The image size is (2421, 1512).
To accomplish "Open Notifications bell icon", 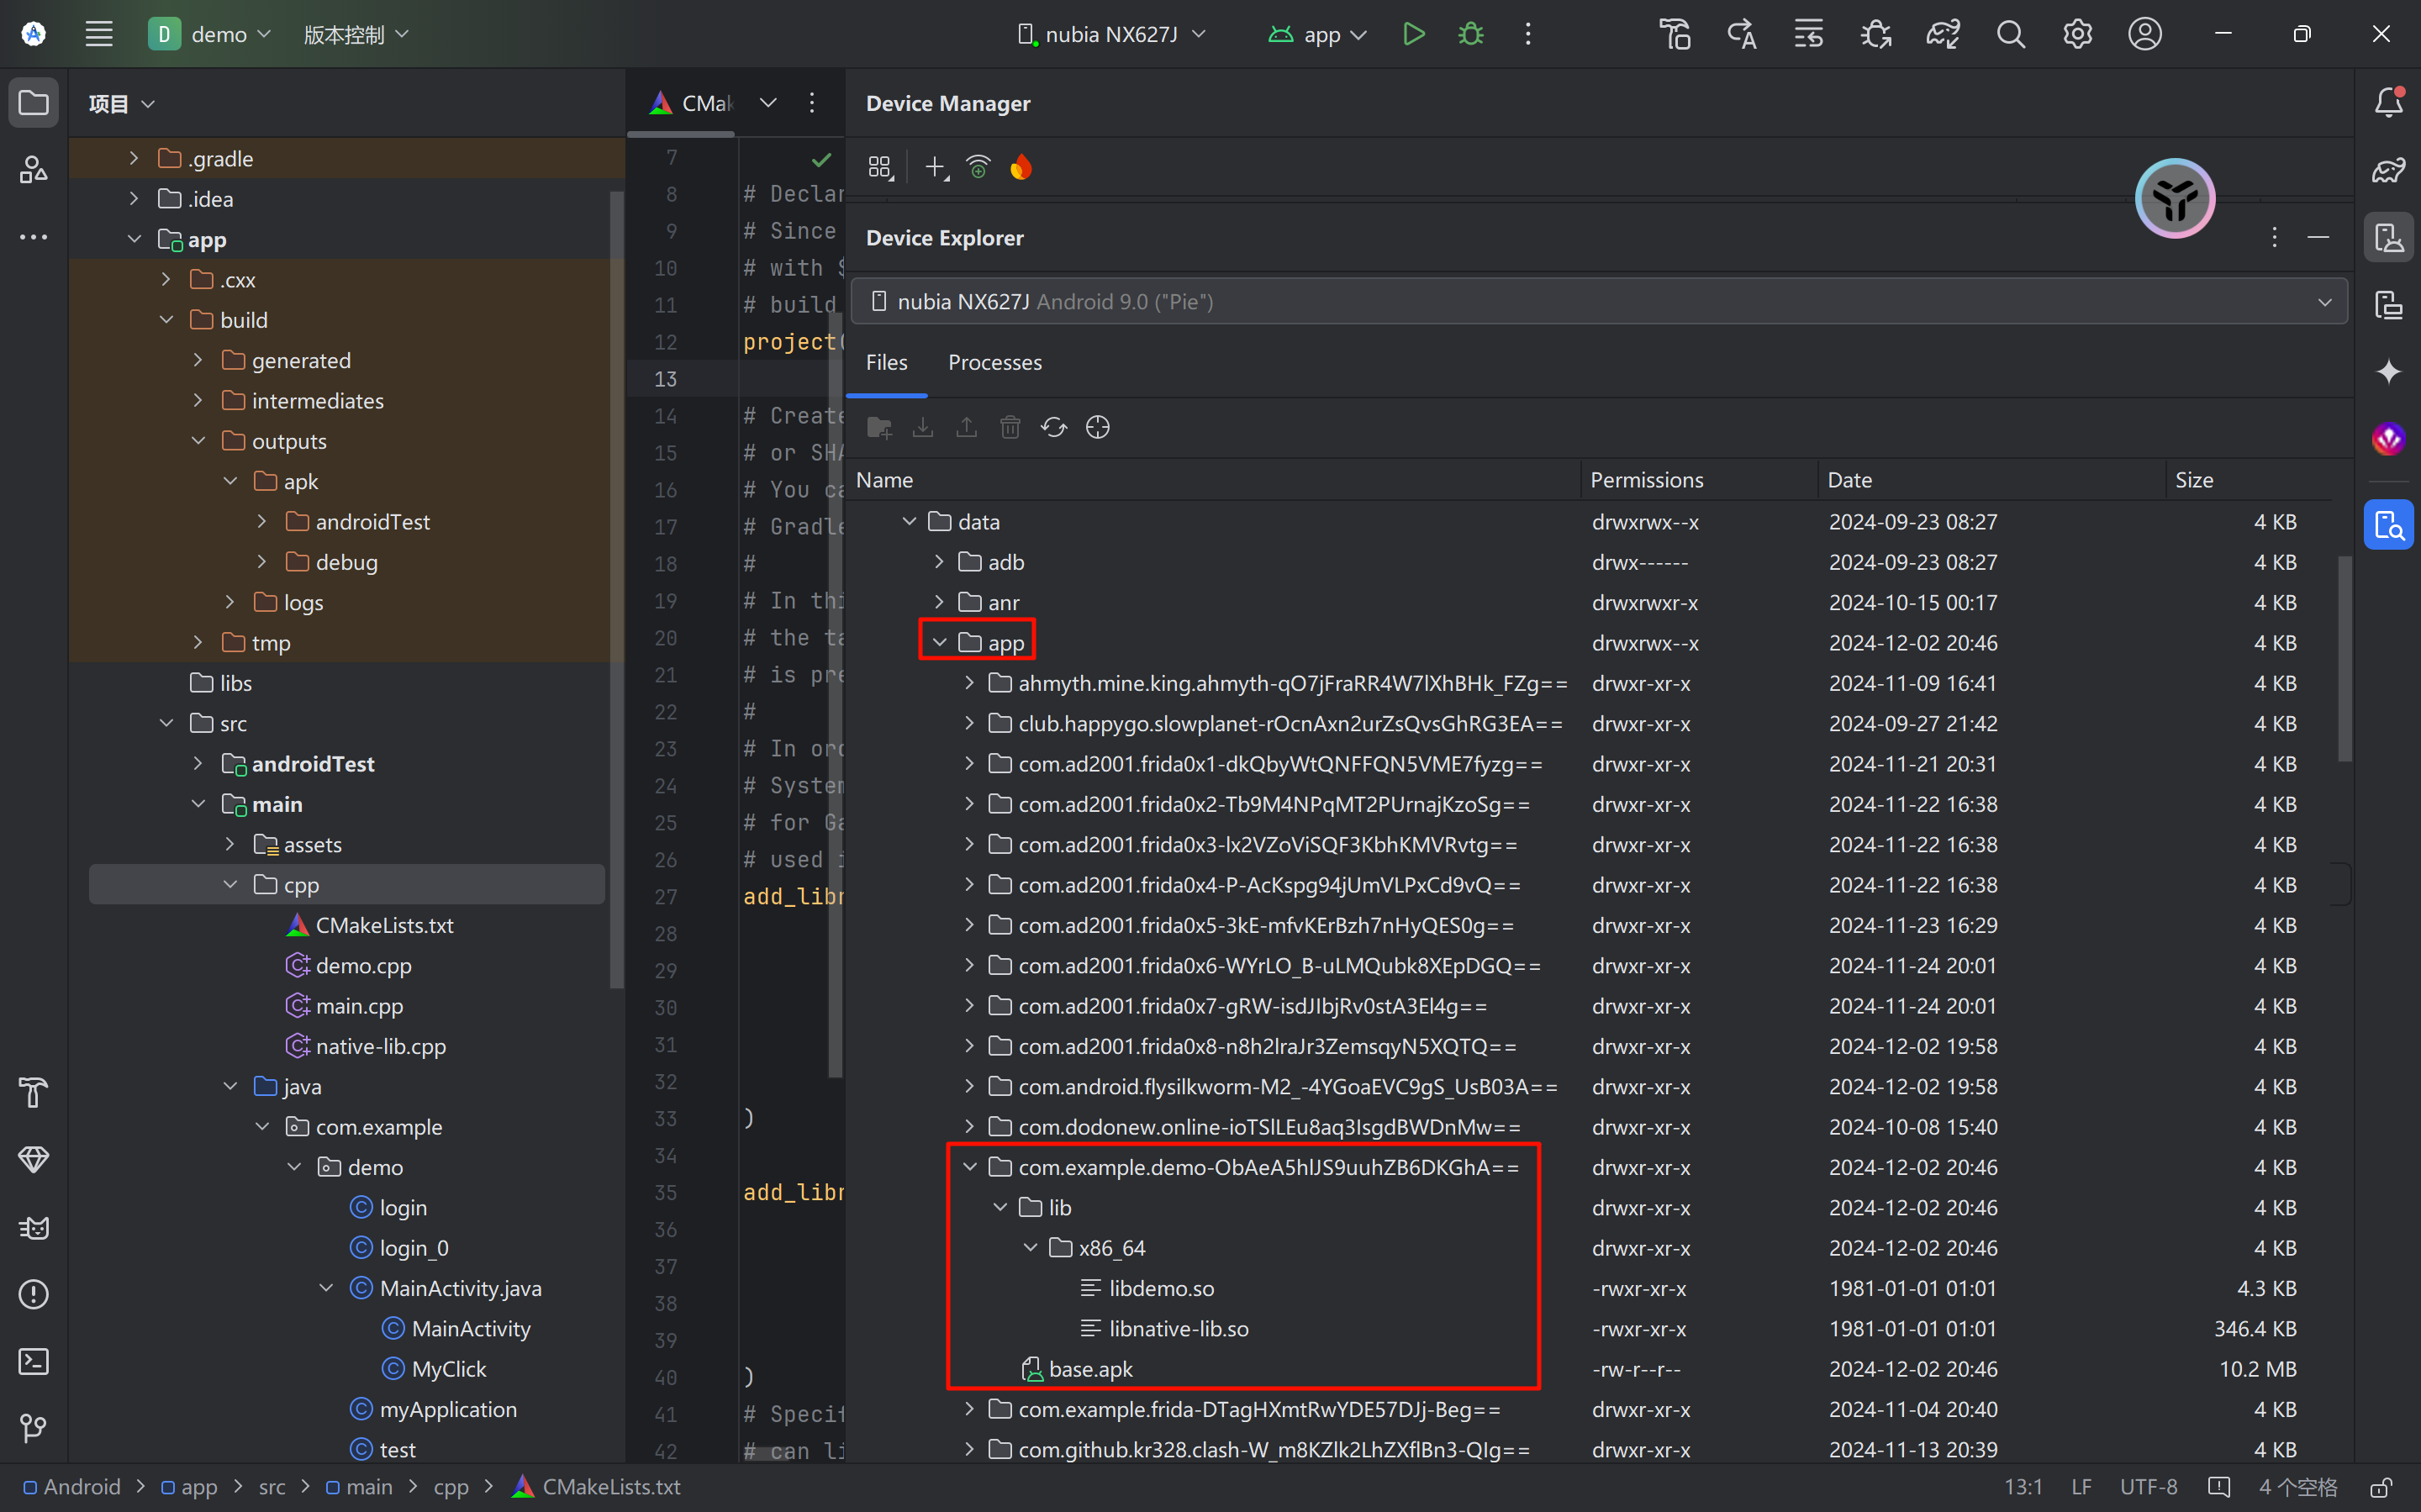I will (2388, 102).
